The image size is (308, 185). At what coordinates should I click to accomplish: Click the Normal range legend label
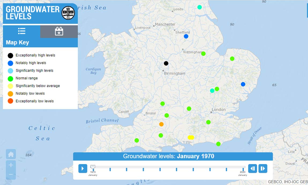[x=27, y=78]
